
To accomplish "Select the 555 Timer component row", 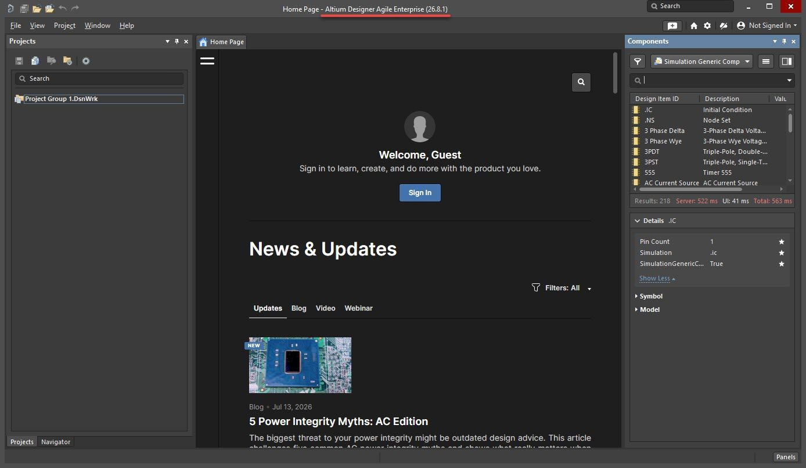I will point(708,172).
